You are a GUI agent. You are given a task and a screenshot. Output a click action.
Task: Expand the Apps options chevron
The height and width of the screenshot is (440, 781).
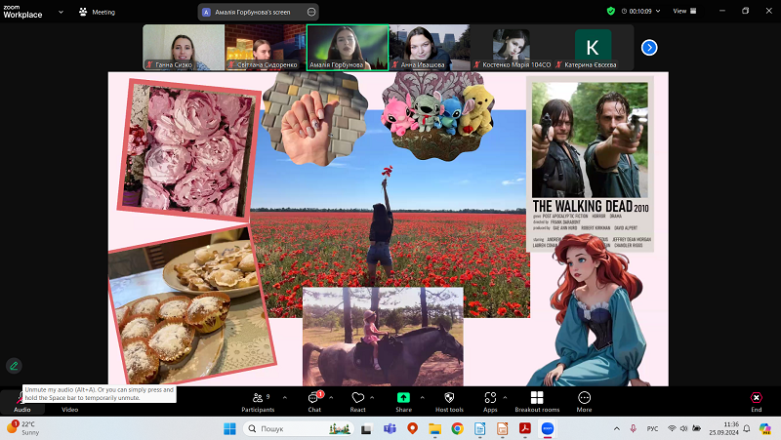point(505,398)
